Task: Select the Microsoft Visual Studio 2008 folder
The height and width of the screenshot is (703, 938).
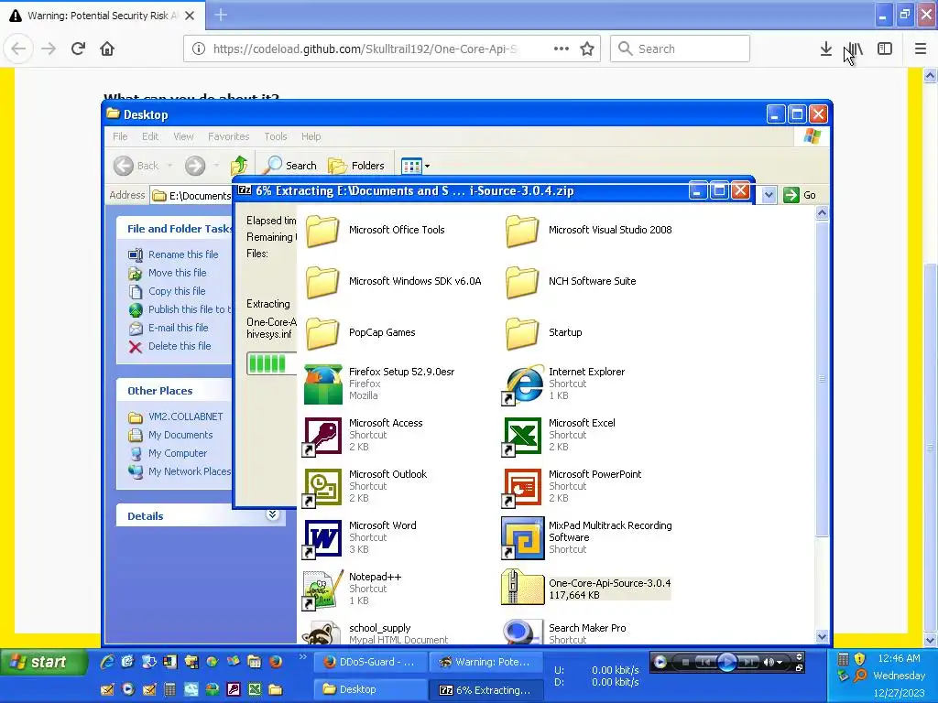Action: (x=523, y=230)
